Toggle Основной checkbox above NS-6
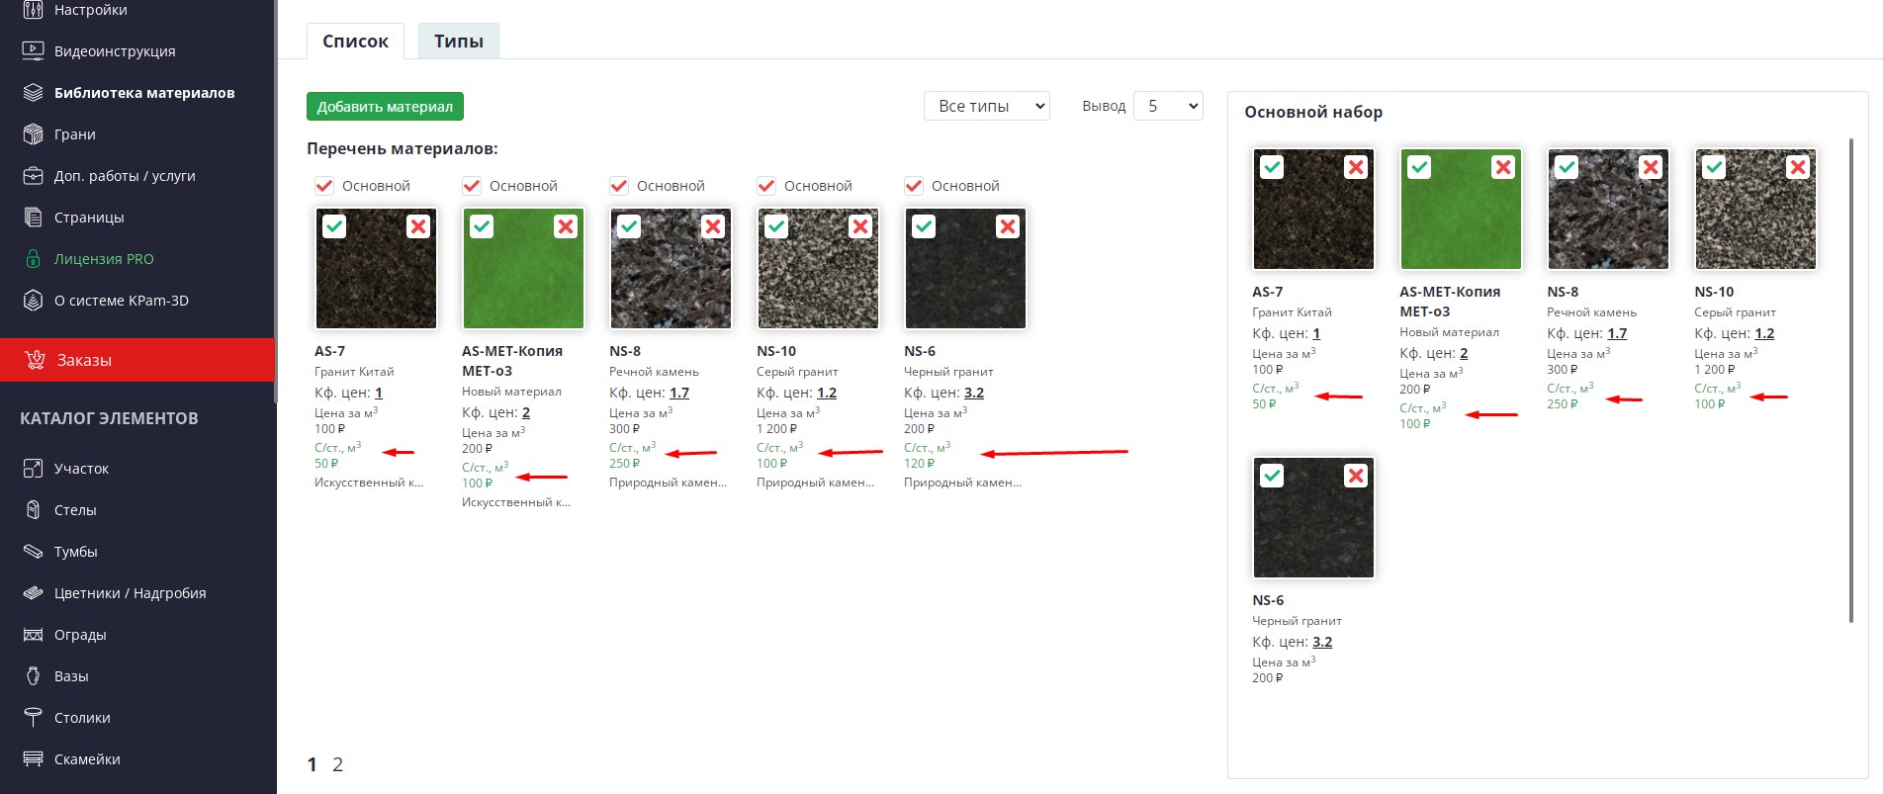This screenshot has width=1883, height=794. pyautogui.click(x=913, y=186)
